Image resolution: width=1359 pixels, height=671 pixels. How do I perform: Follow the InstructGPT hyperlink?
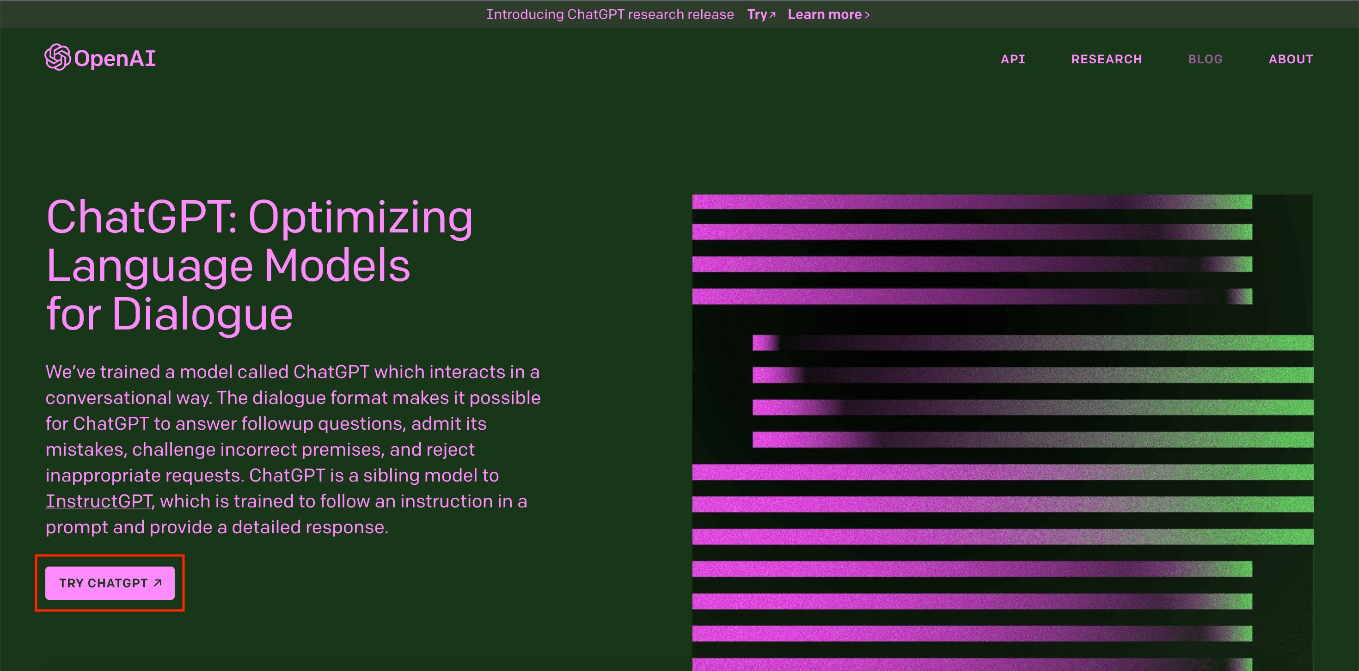point(98,501)
